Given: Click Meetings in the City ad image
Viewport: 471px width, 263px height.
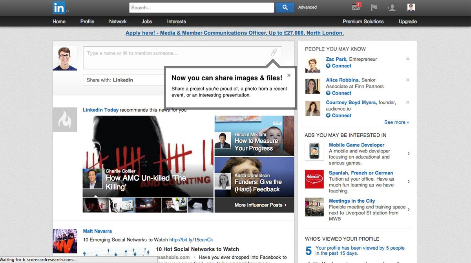Looking at the screenshot, I should [314, 207].
